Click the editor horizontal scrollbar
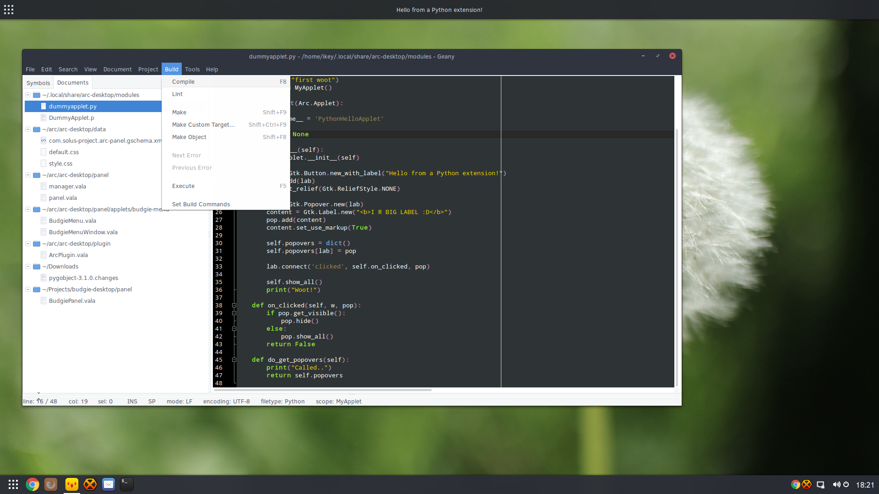Image resolution: width=879 pixels, height=494 pixels. coord(323,390)
